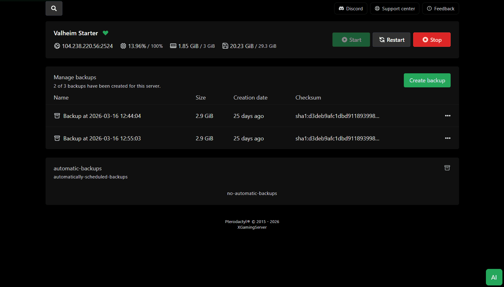504x287 pixels.
Task: Click the CPU usage chip icon
Action: [123, 46]
